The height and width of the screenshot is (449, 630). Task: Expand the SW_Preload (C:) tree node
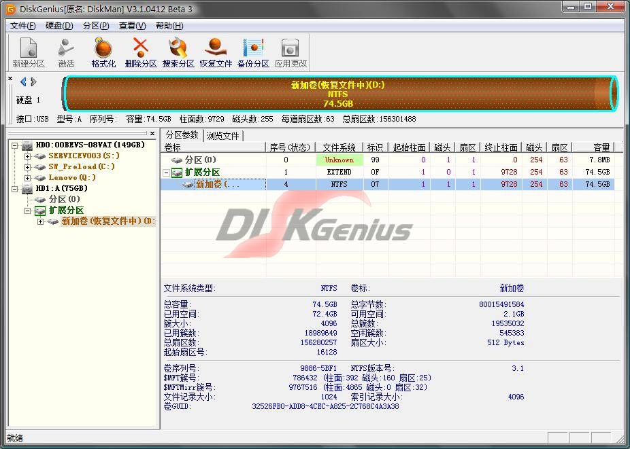(27, 167)
